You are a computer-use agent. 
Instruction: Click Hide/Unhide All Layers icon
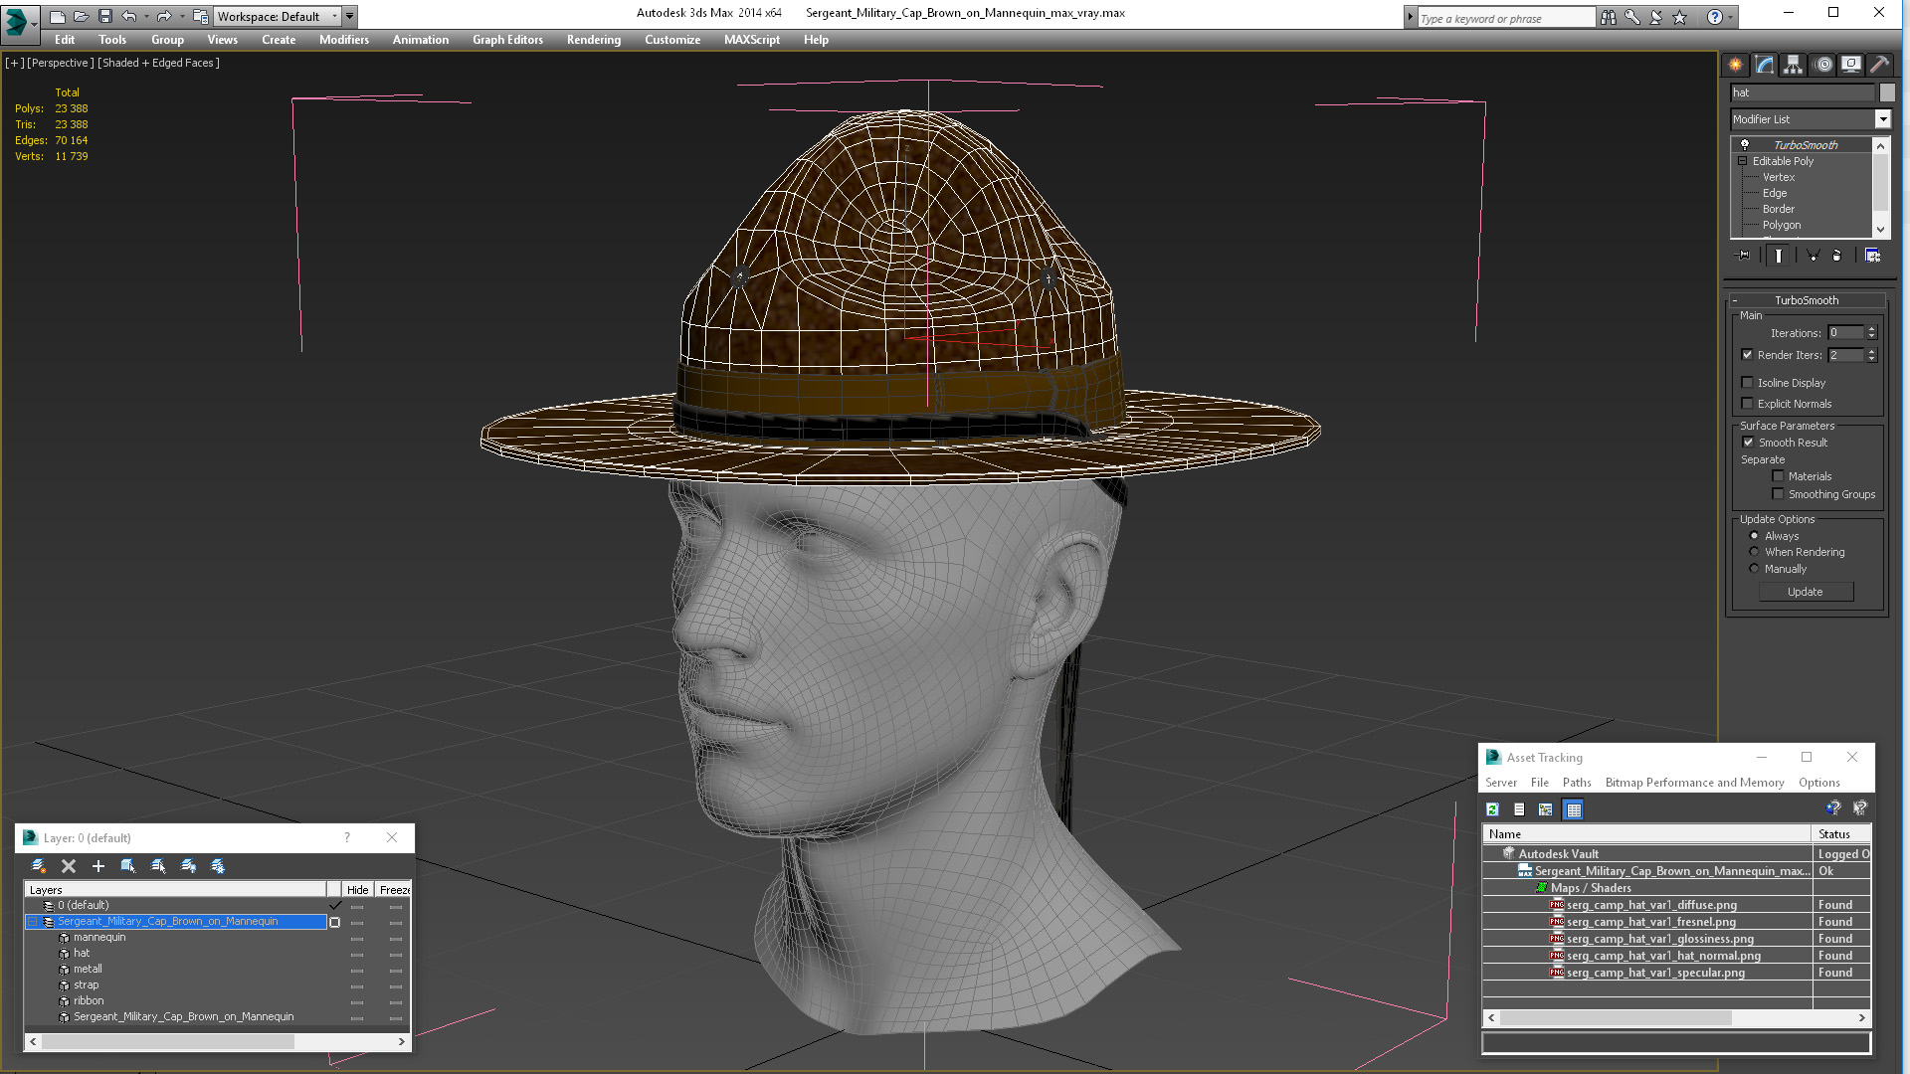click(x=188, y=866)
